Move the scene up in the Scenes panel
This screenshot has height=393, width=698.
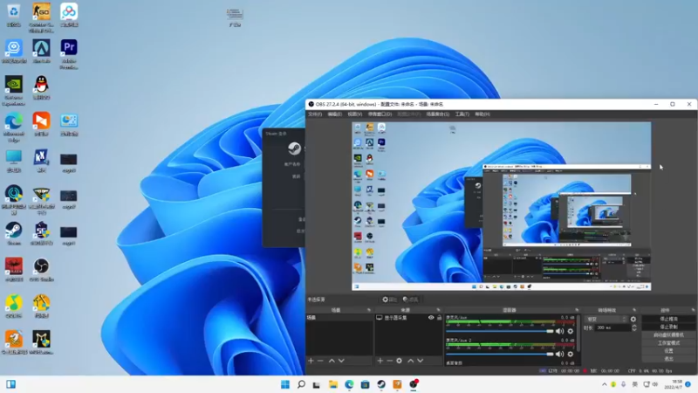[x=332, y=361]
